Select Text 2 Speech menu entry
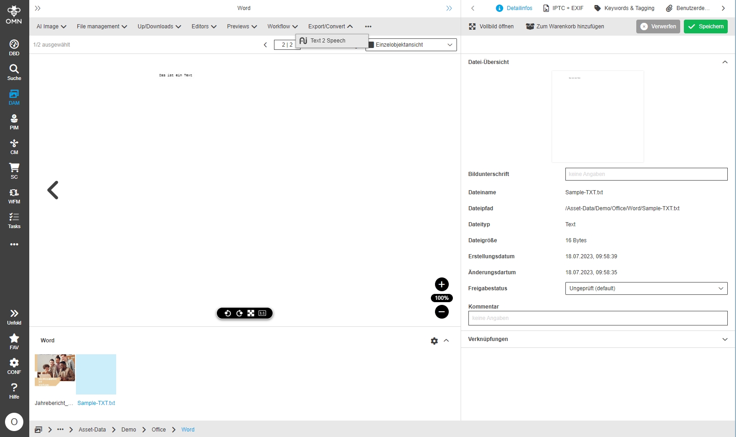 (x=332, y=41)
